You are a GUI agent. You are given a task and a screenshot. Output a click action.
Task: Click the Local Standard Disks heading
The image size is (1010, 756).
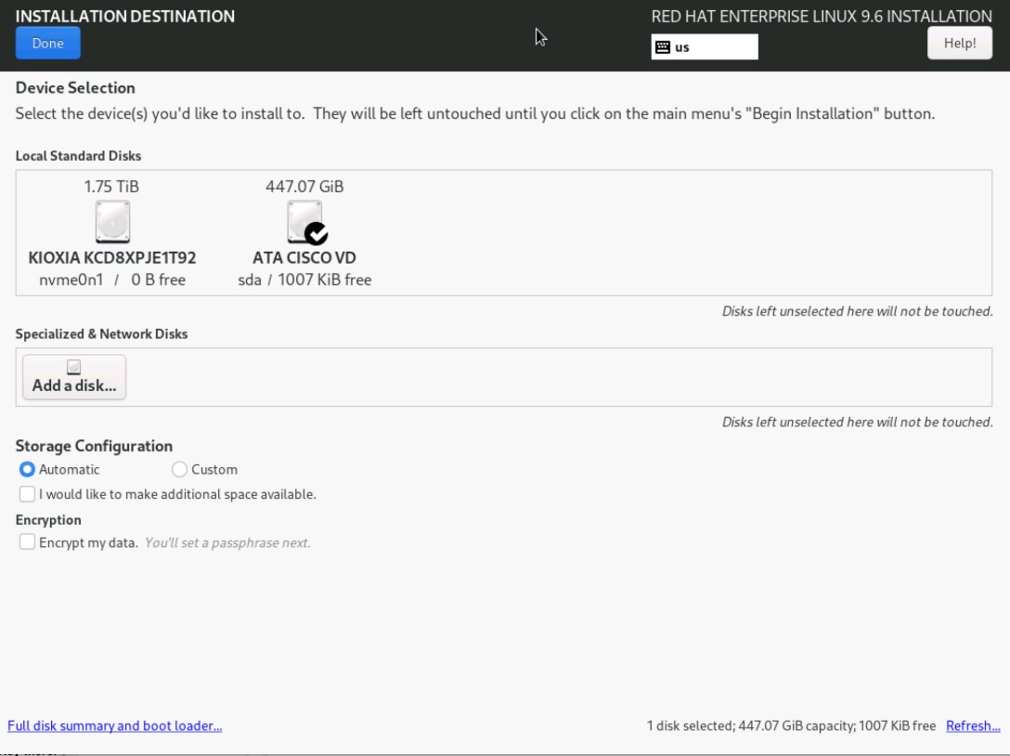pyautogui.click(x=78, y=156)
